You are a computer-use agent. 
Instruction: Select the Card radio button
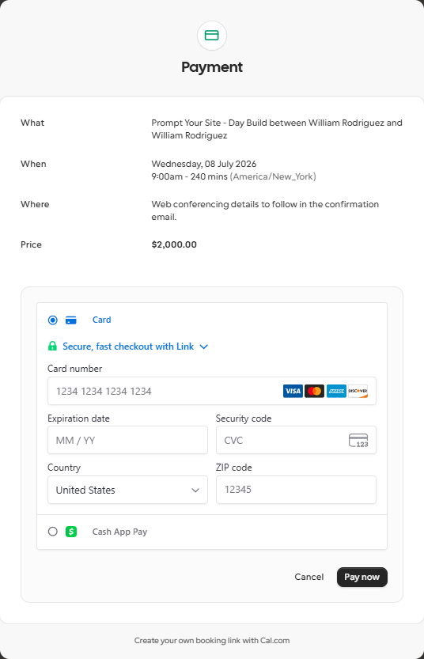(x=52, y=320)
